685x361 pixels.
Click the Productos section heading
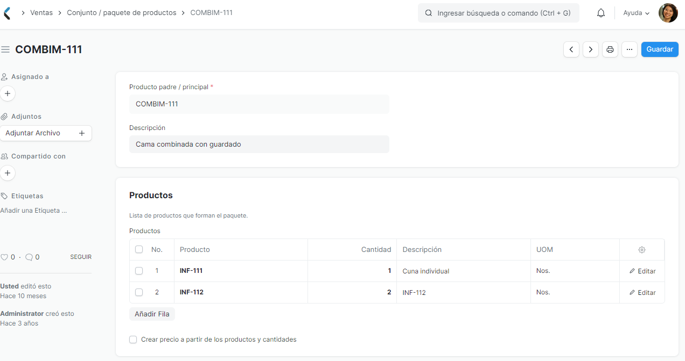coord(151,195)
